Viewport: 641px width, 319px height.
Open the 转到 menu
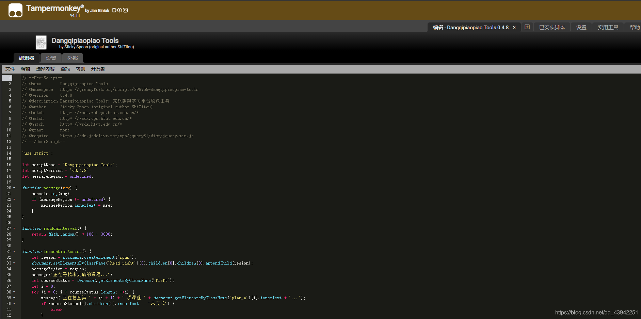pos(80,69)
